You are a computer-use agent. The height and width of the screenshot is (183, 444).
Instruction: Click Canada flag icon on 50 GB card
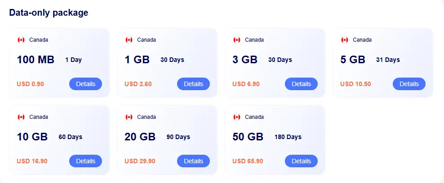pyautogui.click(x=237, y=117)
